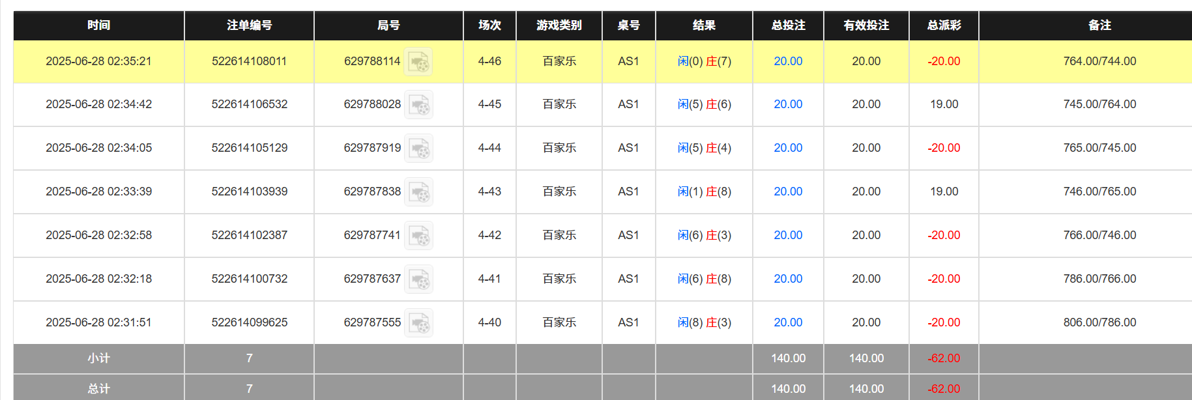The width and height of the screenshot is (1192, 400).
Task: Click the 备注 column header
Action: [x=1099, y=25]
